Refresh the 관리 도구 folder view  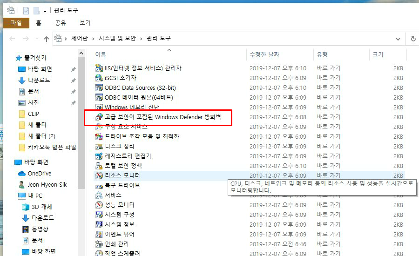413,39
